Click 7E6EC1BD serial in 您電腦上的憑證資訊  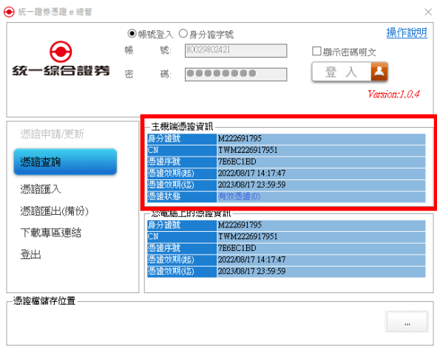pyautogui.click(x=237, y=248)
